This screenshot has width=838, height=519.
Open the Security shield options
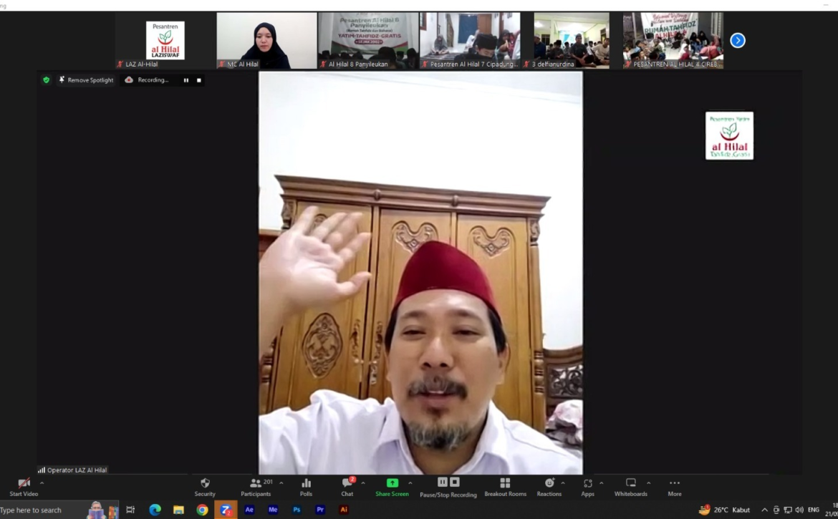[205, 487]
